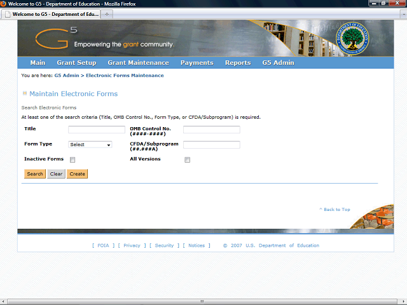Follow the G5 Admin breadcrumb link
This screenshot has height=305, width=407.
tap(67, 76)
